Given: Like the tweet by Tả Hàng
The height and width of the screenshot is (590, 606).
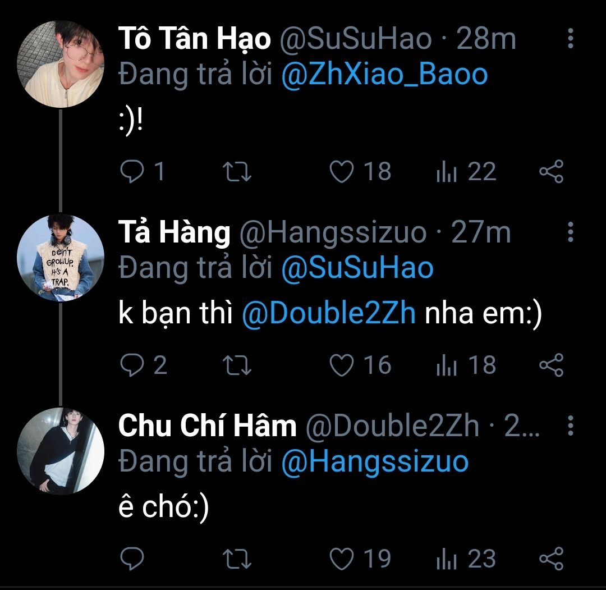Looking at the screenshot, I should [341, 365].
